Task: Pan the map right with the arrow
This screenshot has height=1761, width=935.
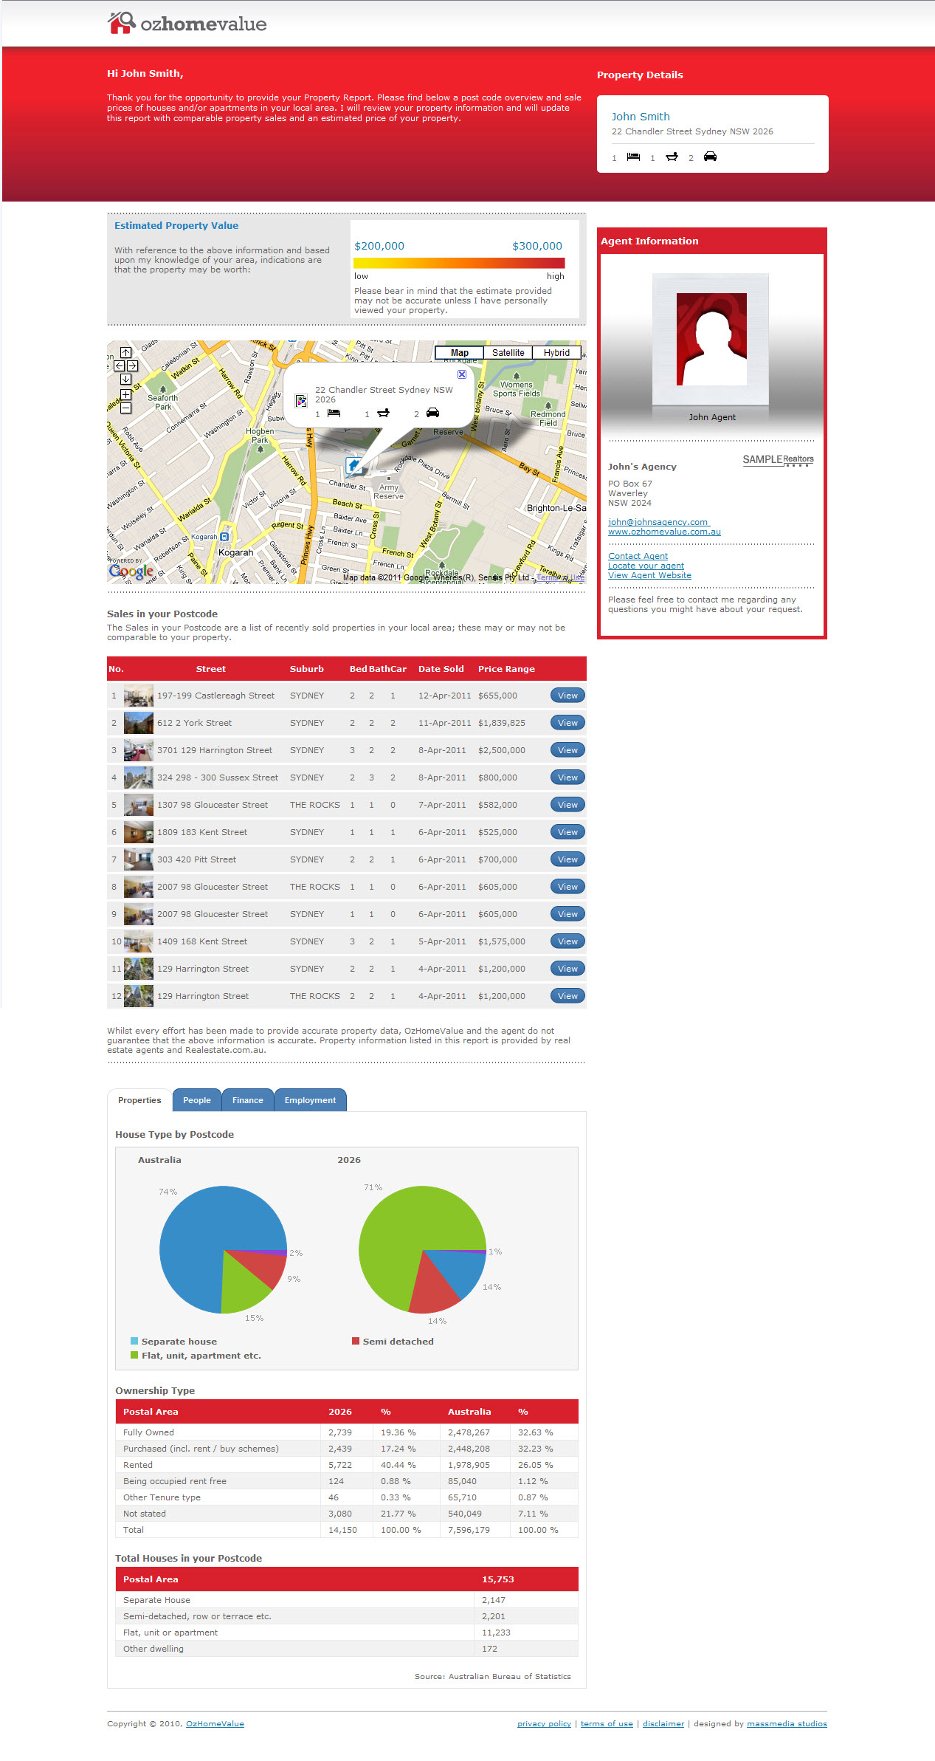Action: [x=132, y=365]
